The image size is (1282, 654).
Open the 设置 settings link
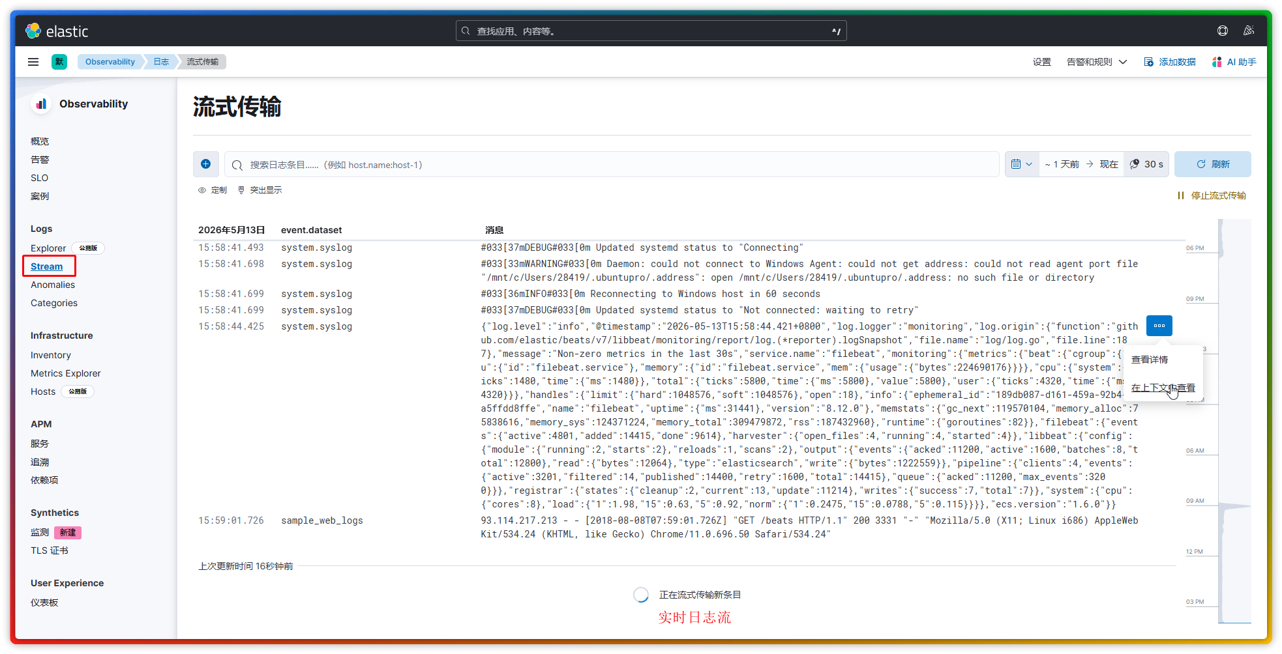click(x=1041, y=62)
